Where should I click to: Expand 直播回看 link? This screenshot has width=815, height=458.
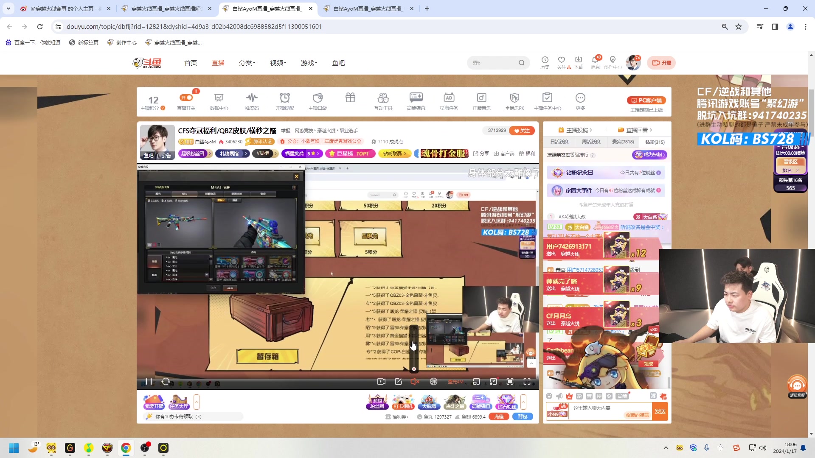(x=635, y=130)
